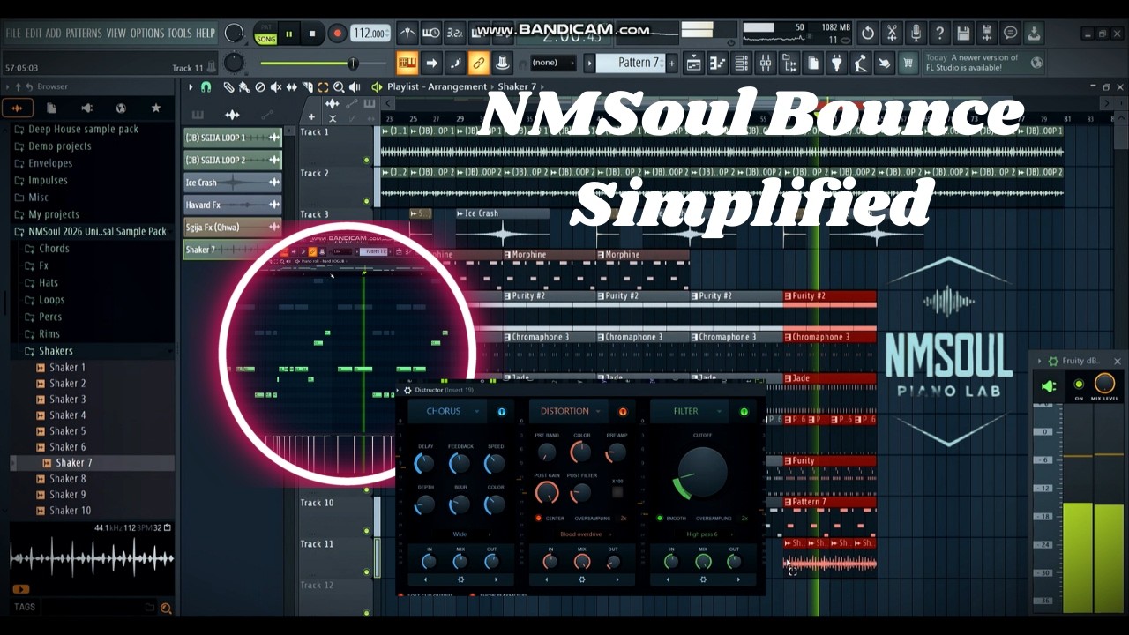The height and width of the screenshot is (635, 1129).
Task: Open the content library shopping cart icon
Action: click(907, 63)
